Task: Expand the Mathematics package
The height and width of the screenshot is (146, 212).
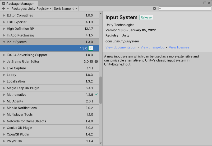Action: point(4,95)
